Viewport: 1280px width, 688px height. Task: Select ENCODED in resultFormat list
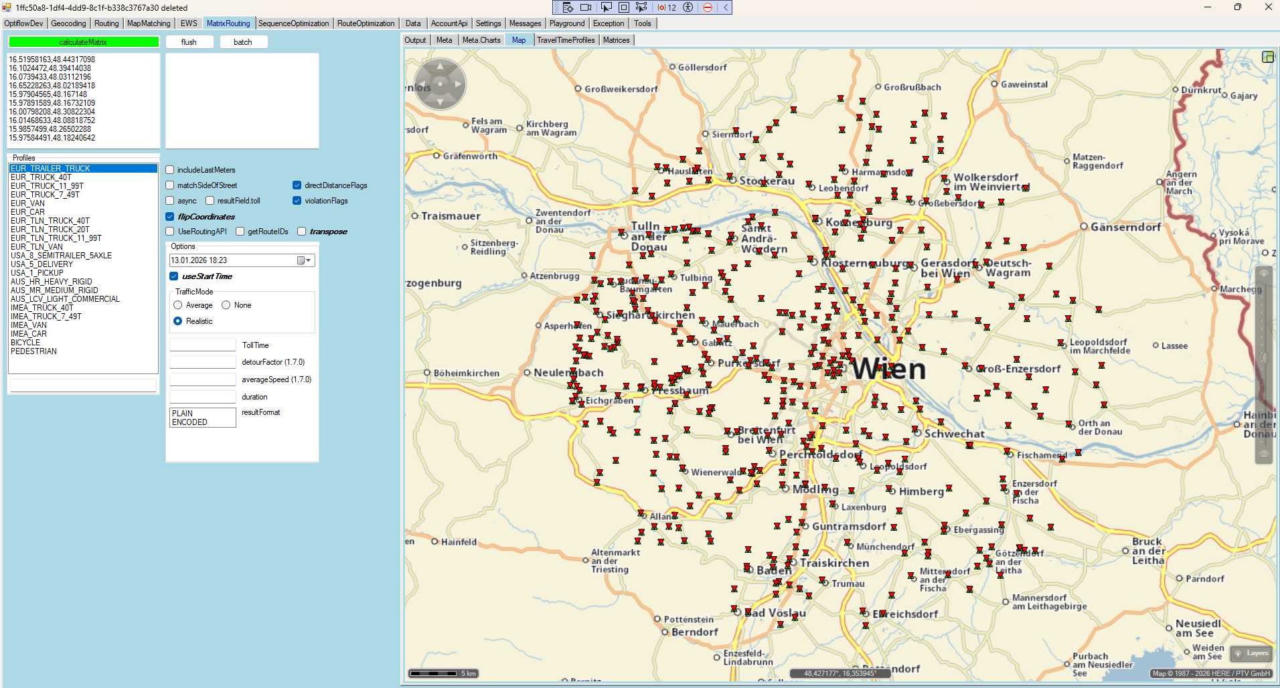(189, 422)
